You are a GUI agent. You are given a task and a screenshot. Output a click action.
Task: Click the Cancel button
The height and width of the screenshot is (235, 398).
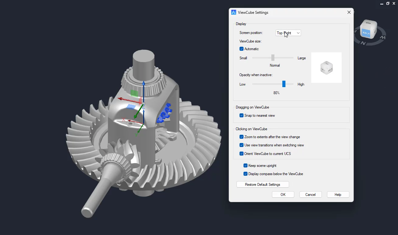(x=311, y=195)
